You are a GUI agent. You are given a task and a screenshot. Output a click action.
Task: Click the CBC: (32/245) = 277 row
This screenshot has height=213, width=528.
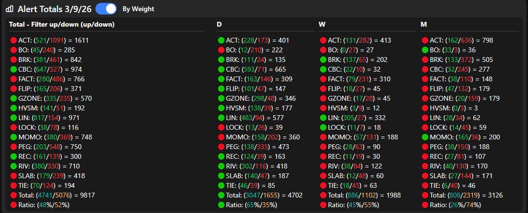point(456,70)
